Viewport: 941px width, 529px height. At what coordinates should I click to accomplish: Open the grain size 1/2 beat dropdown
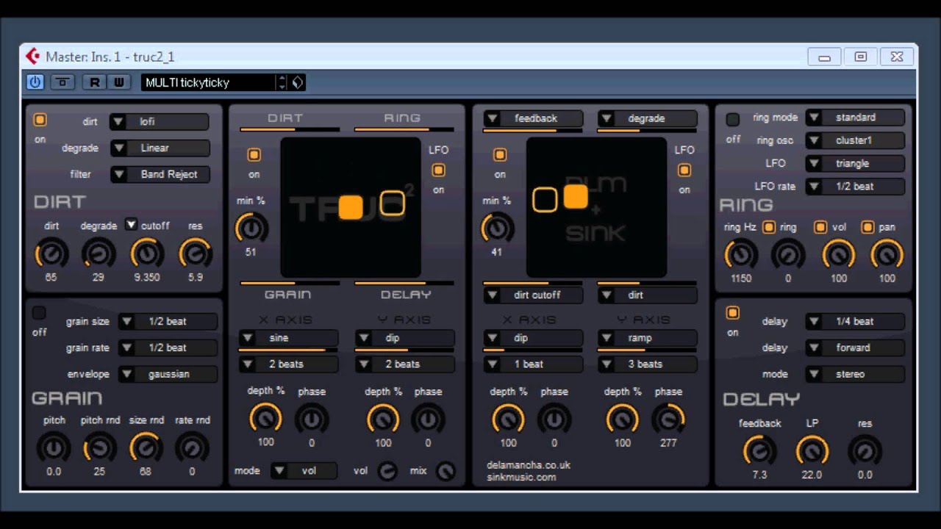point(168,322)
